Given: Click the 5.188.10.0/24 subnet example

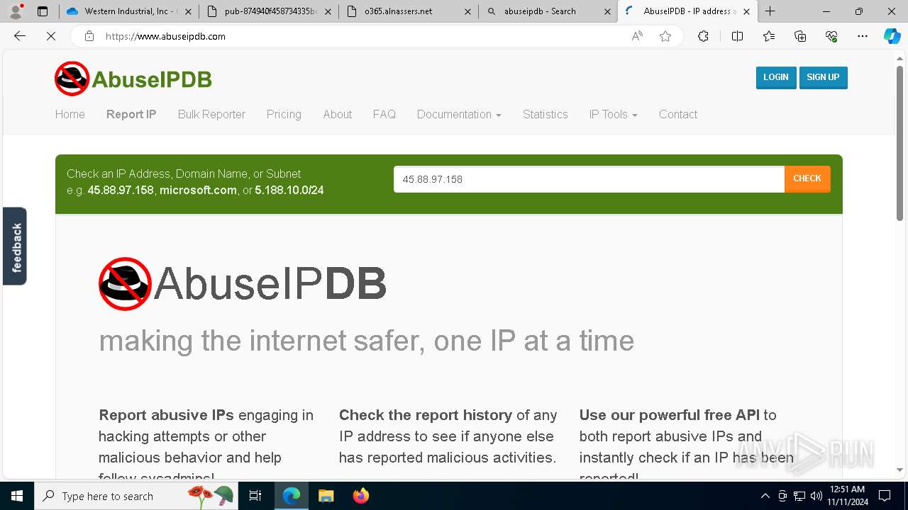Looking at the screenshot, I should pyautogui.click(x=289, y=190).
